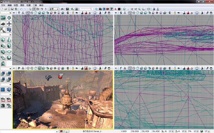Click the binoculars search actors icon
This screenshot has height=133, width=214.
click(62, 9)
